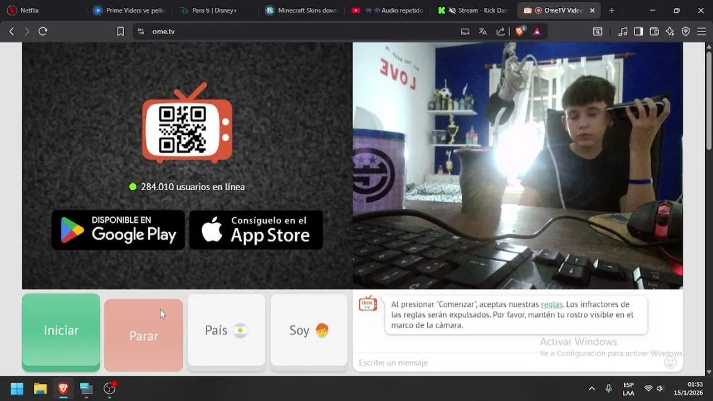Click the ESP LAA language indicator
The height and width of the screenshot is (401, 713).
coord(628,389)
